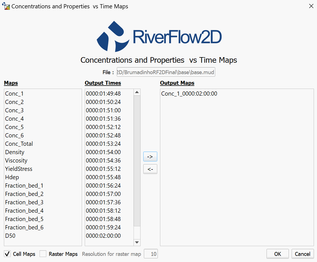Select Conc_1_0000:02:00:00 in Output Maps

189,94
